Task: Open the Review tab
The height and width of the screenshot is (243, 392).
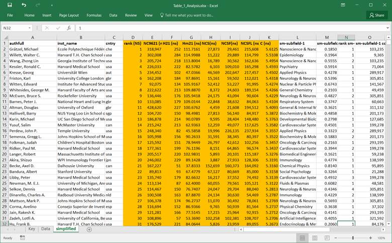Action: pos(131,15)
